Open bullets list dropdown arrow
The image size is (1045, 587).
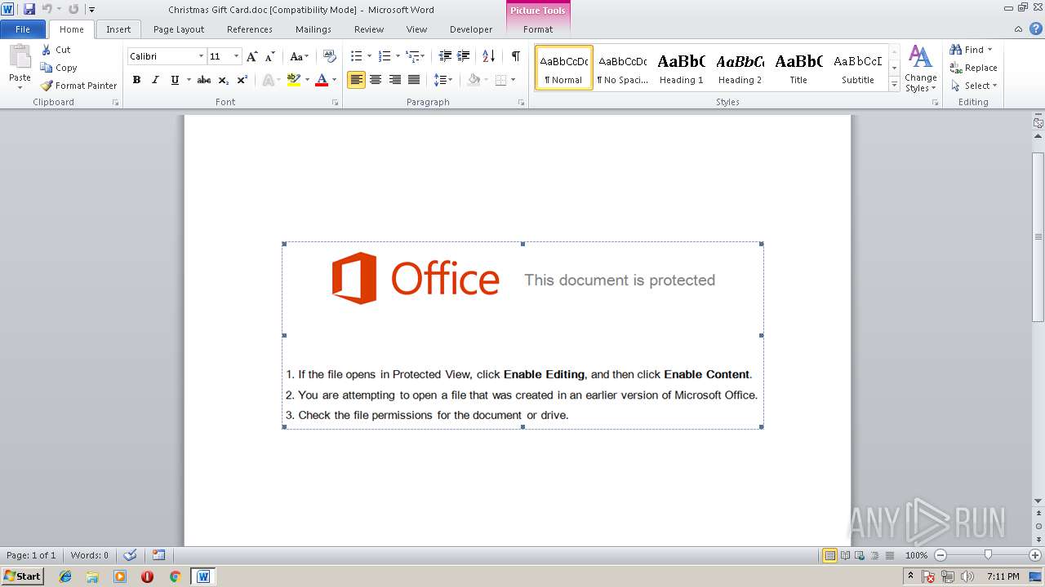point(369,56)
